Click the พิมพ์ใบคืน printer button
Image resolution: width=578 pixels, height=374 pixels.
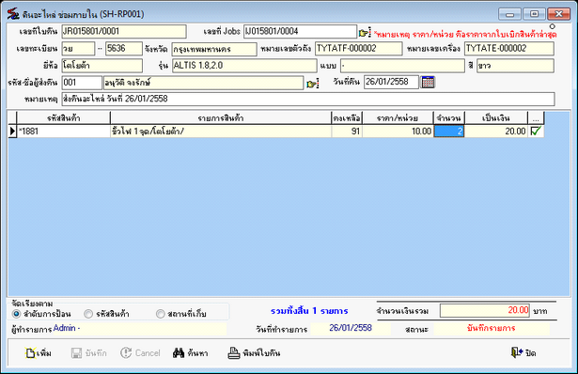[254, 353]
